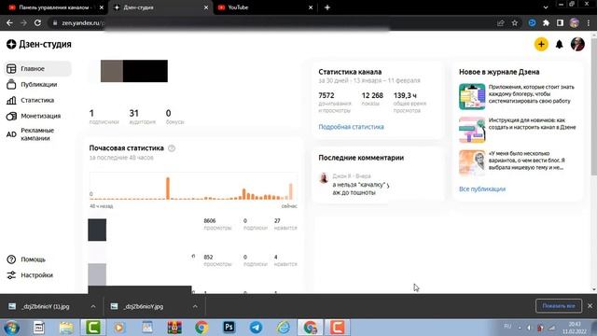Click thumbnail of the bloggers apps article
Screen dimensions: 597x336
click(x=472, y=96)
